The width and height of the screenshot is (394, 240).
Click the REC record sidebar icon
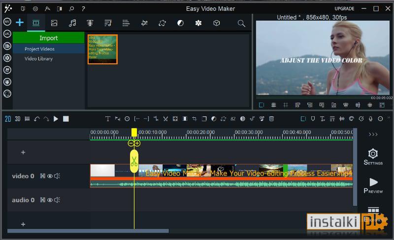pyautogui.click(x=7, y=22)
